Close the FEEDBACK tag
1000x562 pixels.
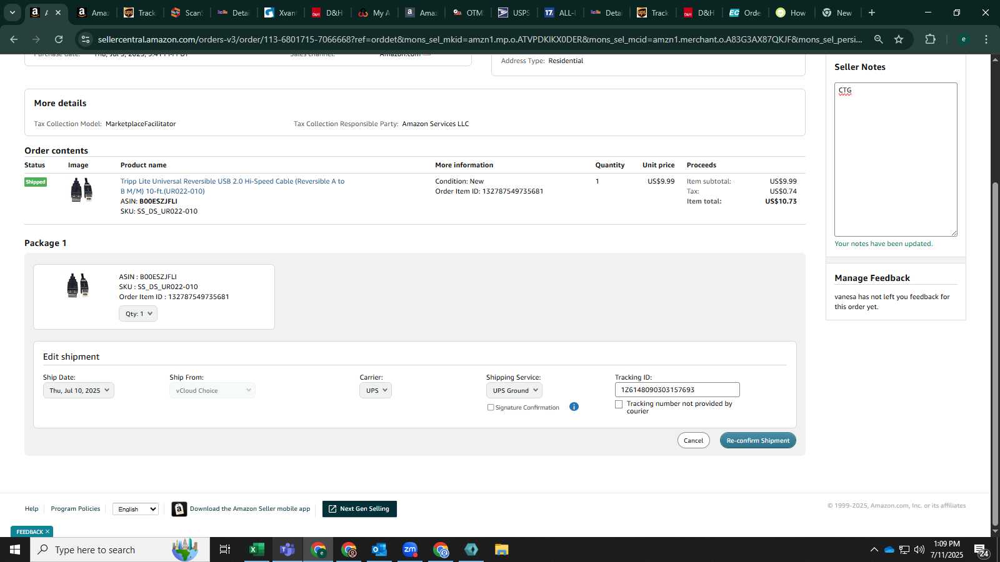(47, 531)
